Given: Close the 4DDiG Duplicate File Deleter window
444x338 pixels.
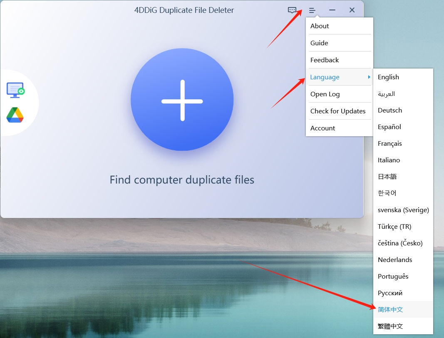Looking at the screenshot, I should pyautogui.click(x=352, y=10).
